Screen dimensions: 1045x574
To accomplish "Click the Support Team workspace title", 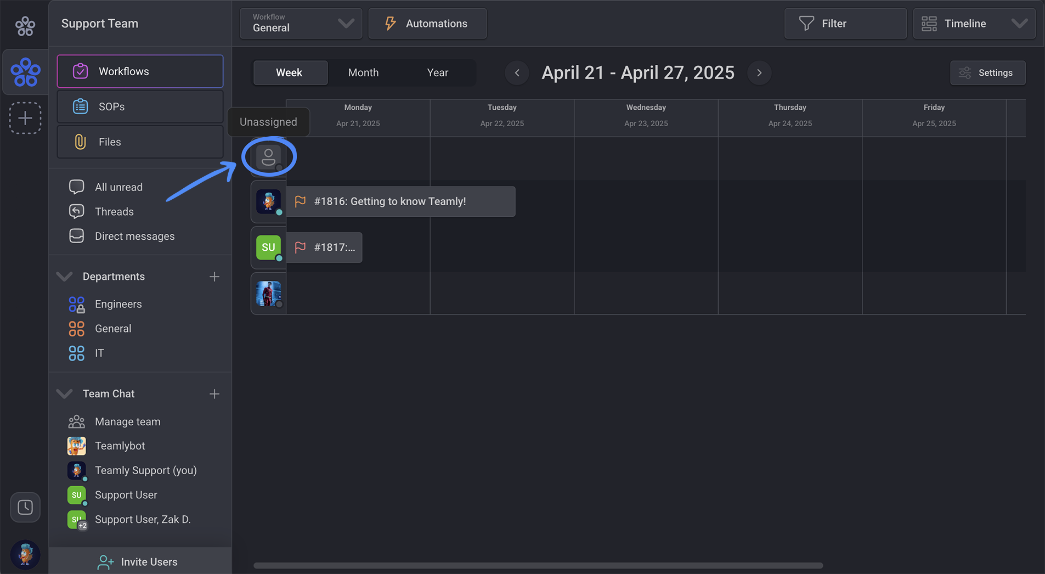I will [x=100, y=24].
